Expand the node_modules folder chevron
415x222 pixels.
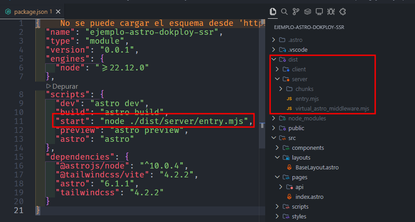point(274,118)
